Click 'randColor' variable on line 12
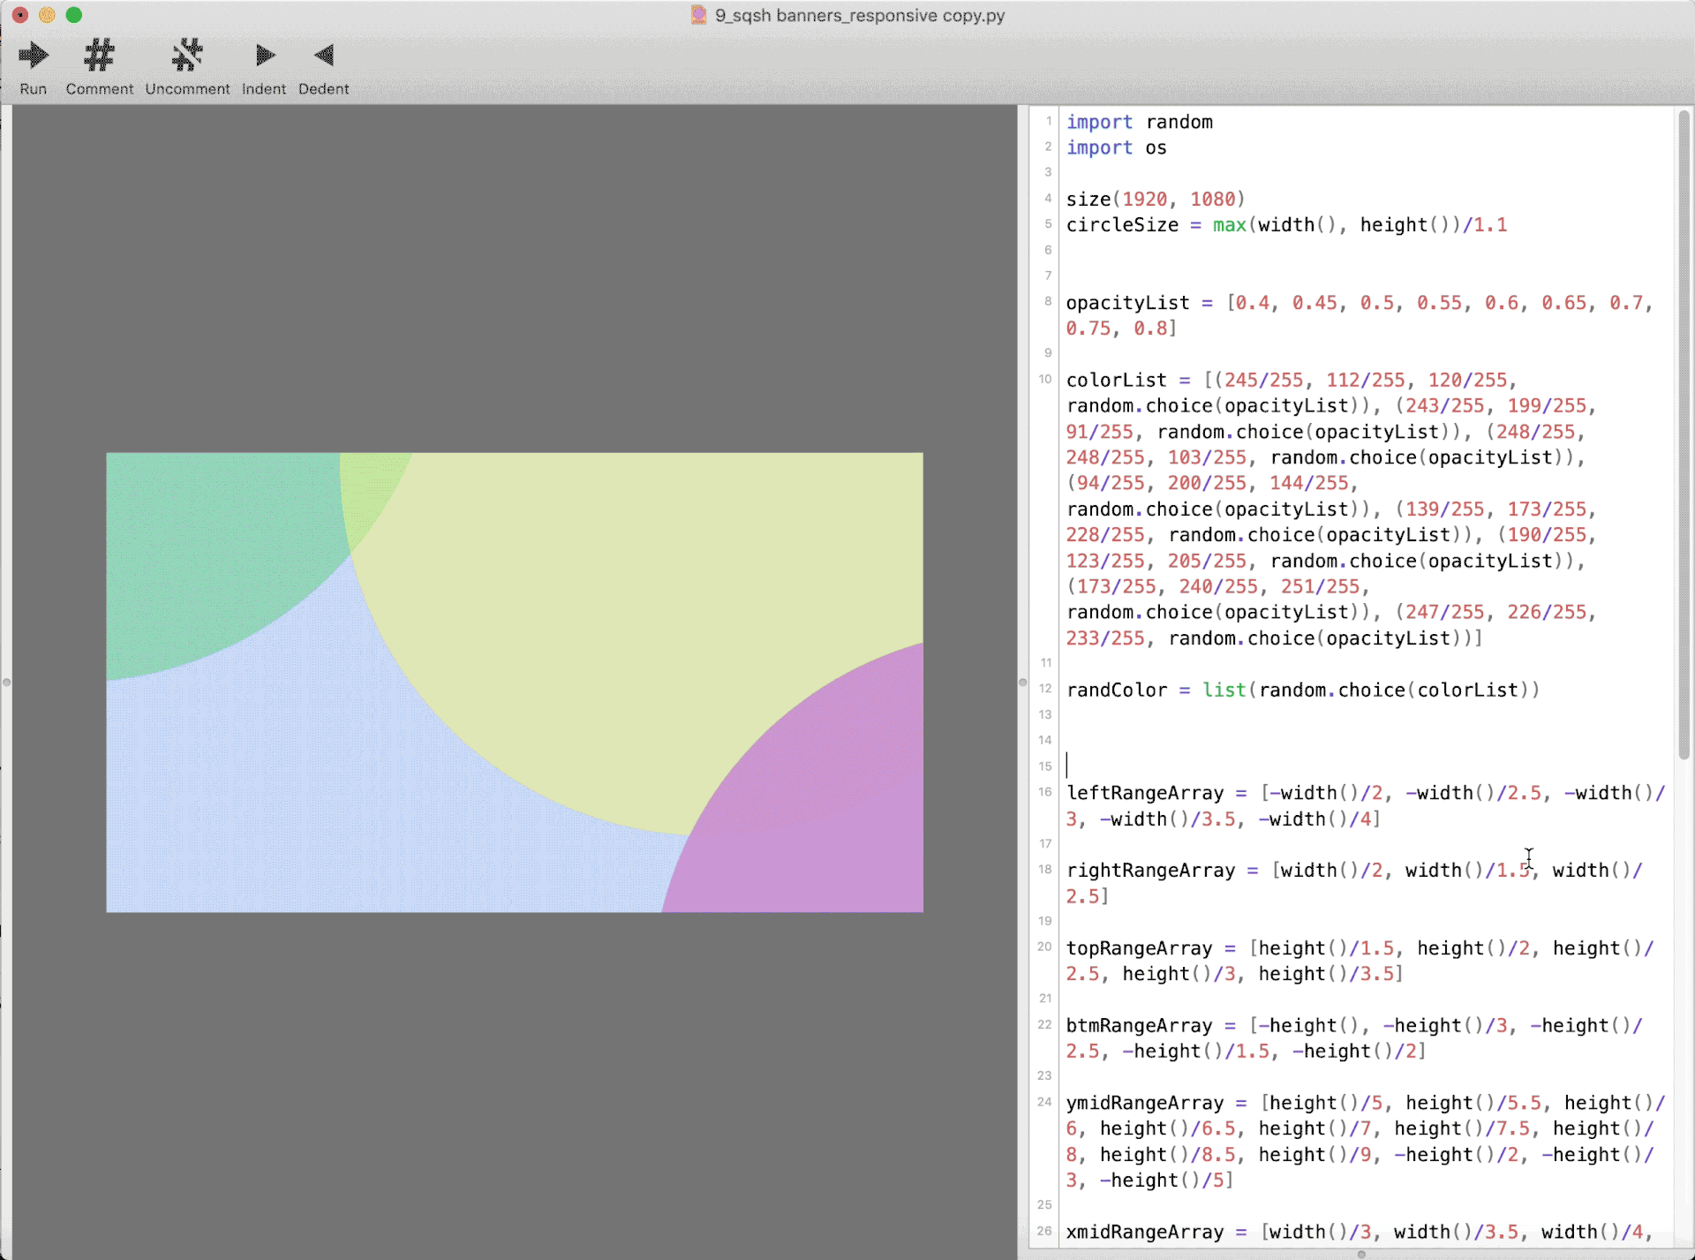The image size is (1695, 1260). (x=1116, y=690)
